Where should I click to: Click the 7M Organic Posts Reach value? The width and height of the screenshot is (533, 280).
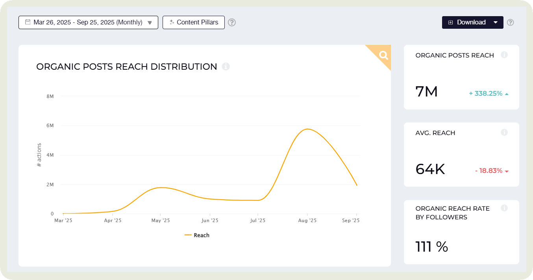[426, 91]
